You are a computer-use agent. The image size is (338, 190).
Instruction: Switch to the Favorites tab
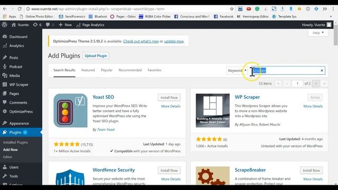coord(154,70)
